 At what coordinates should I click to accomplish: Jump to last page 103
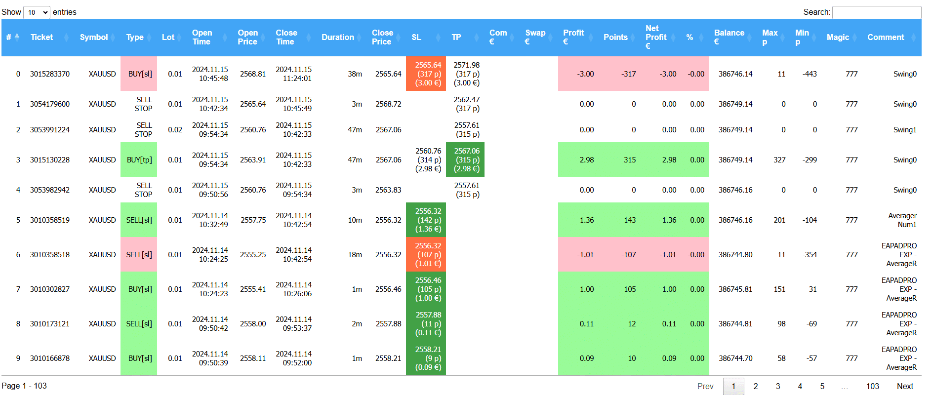coord(873,386)
